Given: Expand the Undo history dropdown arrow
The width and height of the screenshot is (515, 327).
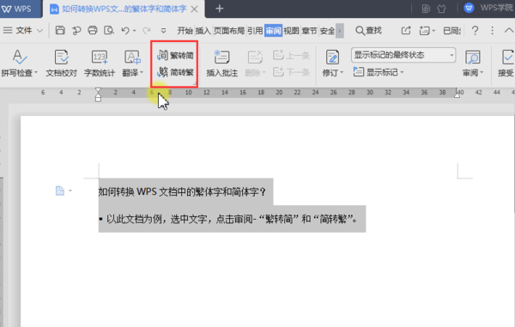Looking at the screenshot, I should [x=135, y=31].
